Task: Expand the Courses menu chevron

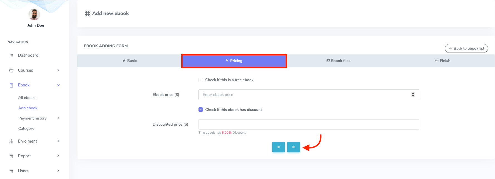Action: 58,70
